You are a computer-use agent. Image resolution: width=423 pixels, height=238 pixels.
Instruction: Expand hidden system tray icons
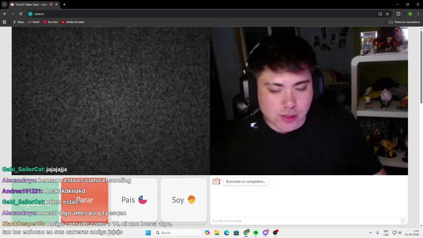coord(370,233)
